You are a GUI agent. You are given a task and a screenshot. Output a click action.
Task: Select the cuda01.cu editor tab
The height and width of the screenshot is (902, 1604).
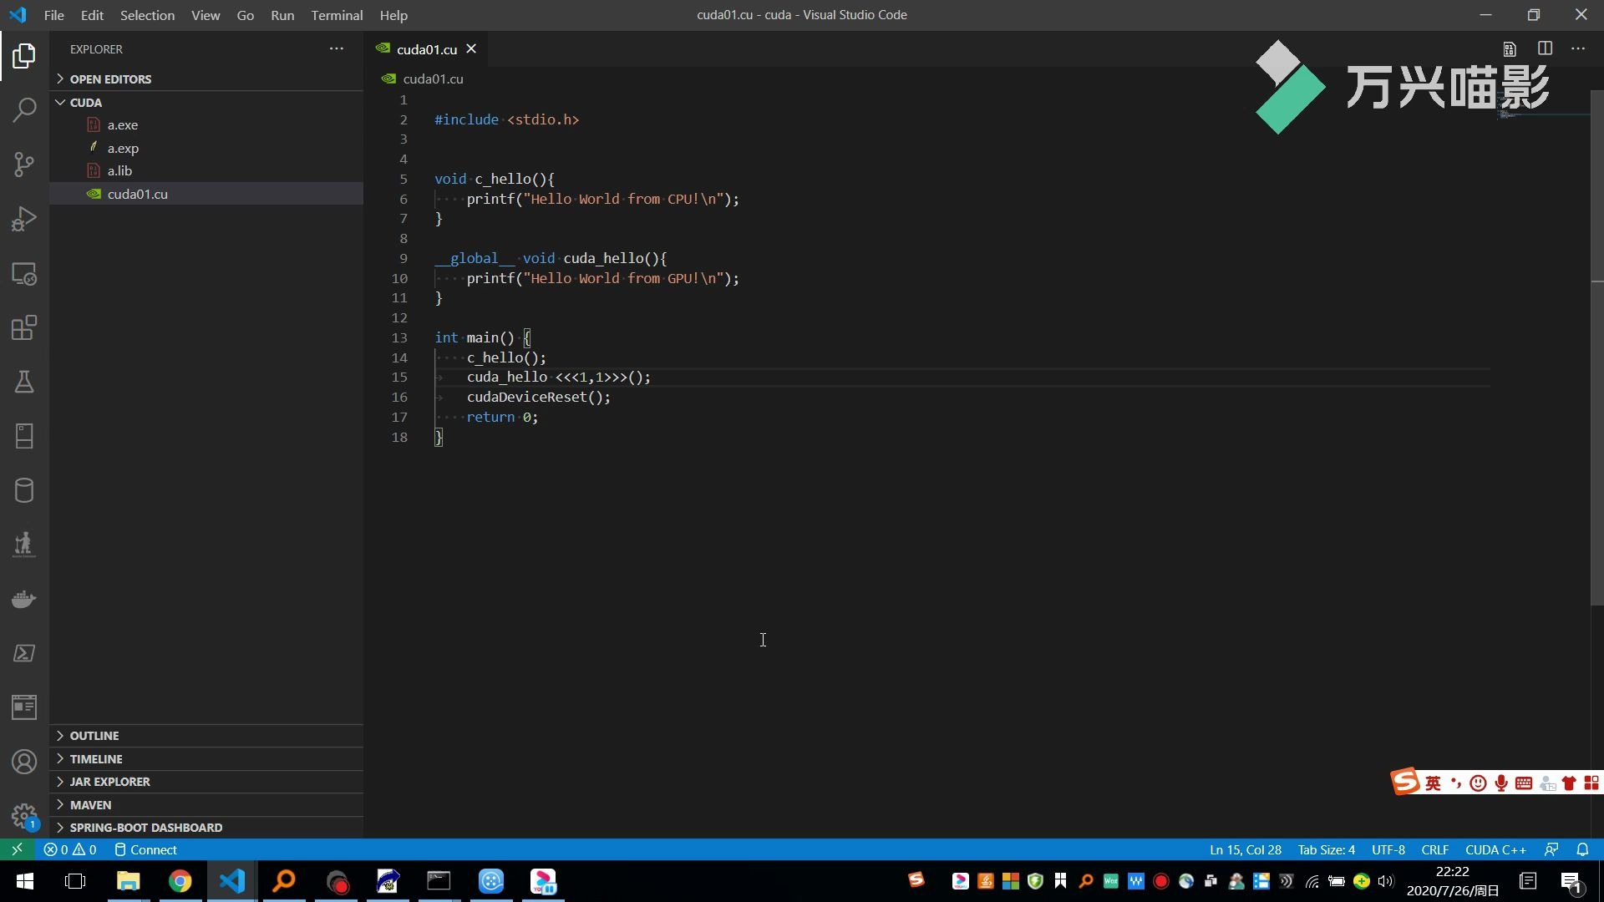(x=426, y=49)
